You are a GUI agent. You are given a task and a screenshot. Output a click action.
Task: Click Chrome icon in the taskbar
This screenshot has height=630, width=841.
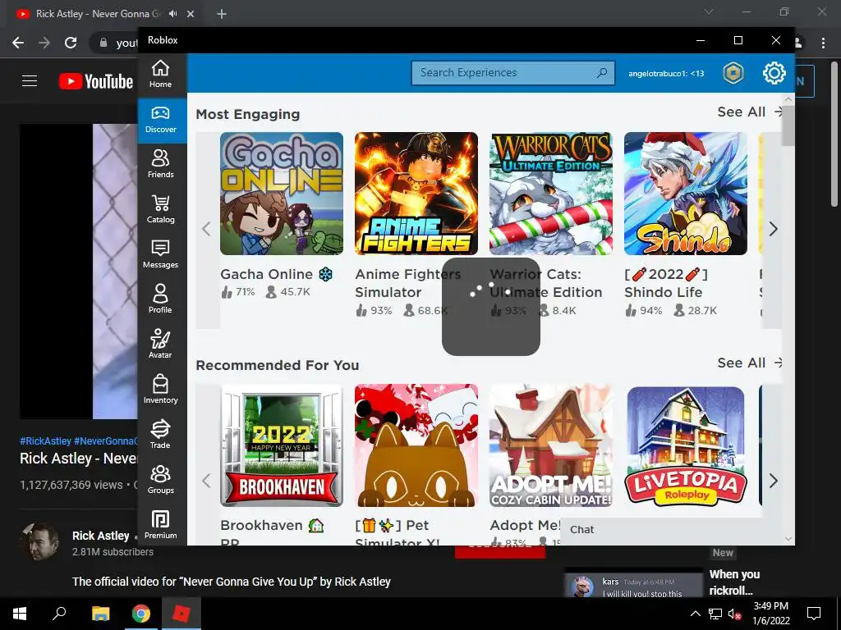141,614
